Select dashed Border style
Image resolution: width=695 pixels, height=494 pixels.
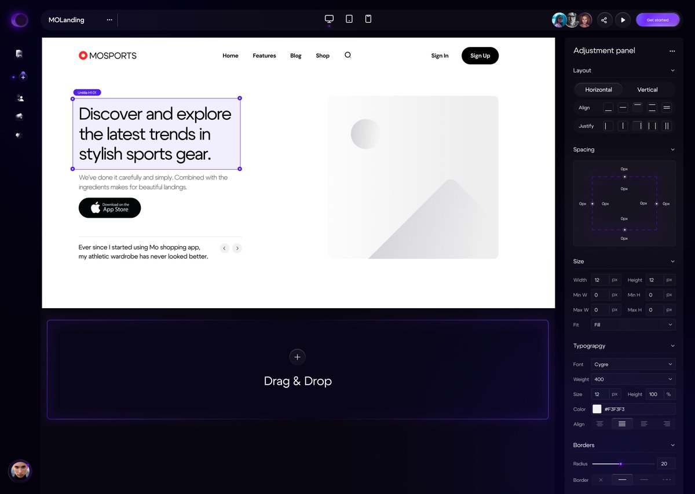(x=667, y=480)
